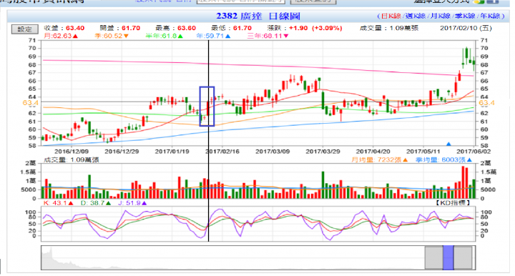515x276 pixels.
Task: Switch to 季K線 quarterly chart
Action: coord(465,16)
